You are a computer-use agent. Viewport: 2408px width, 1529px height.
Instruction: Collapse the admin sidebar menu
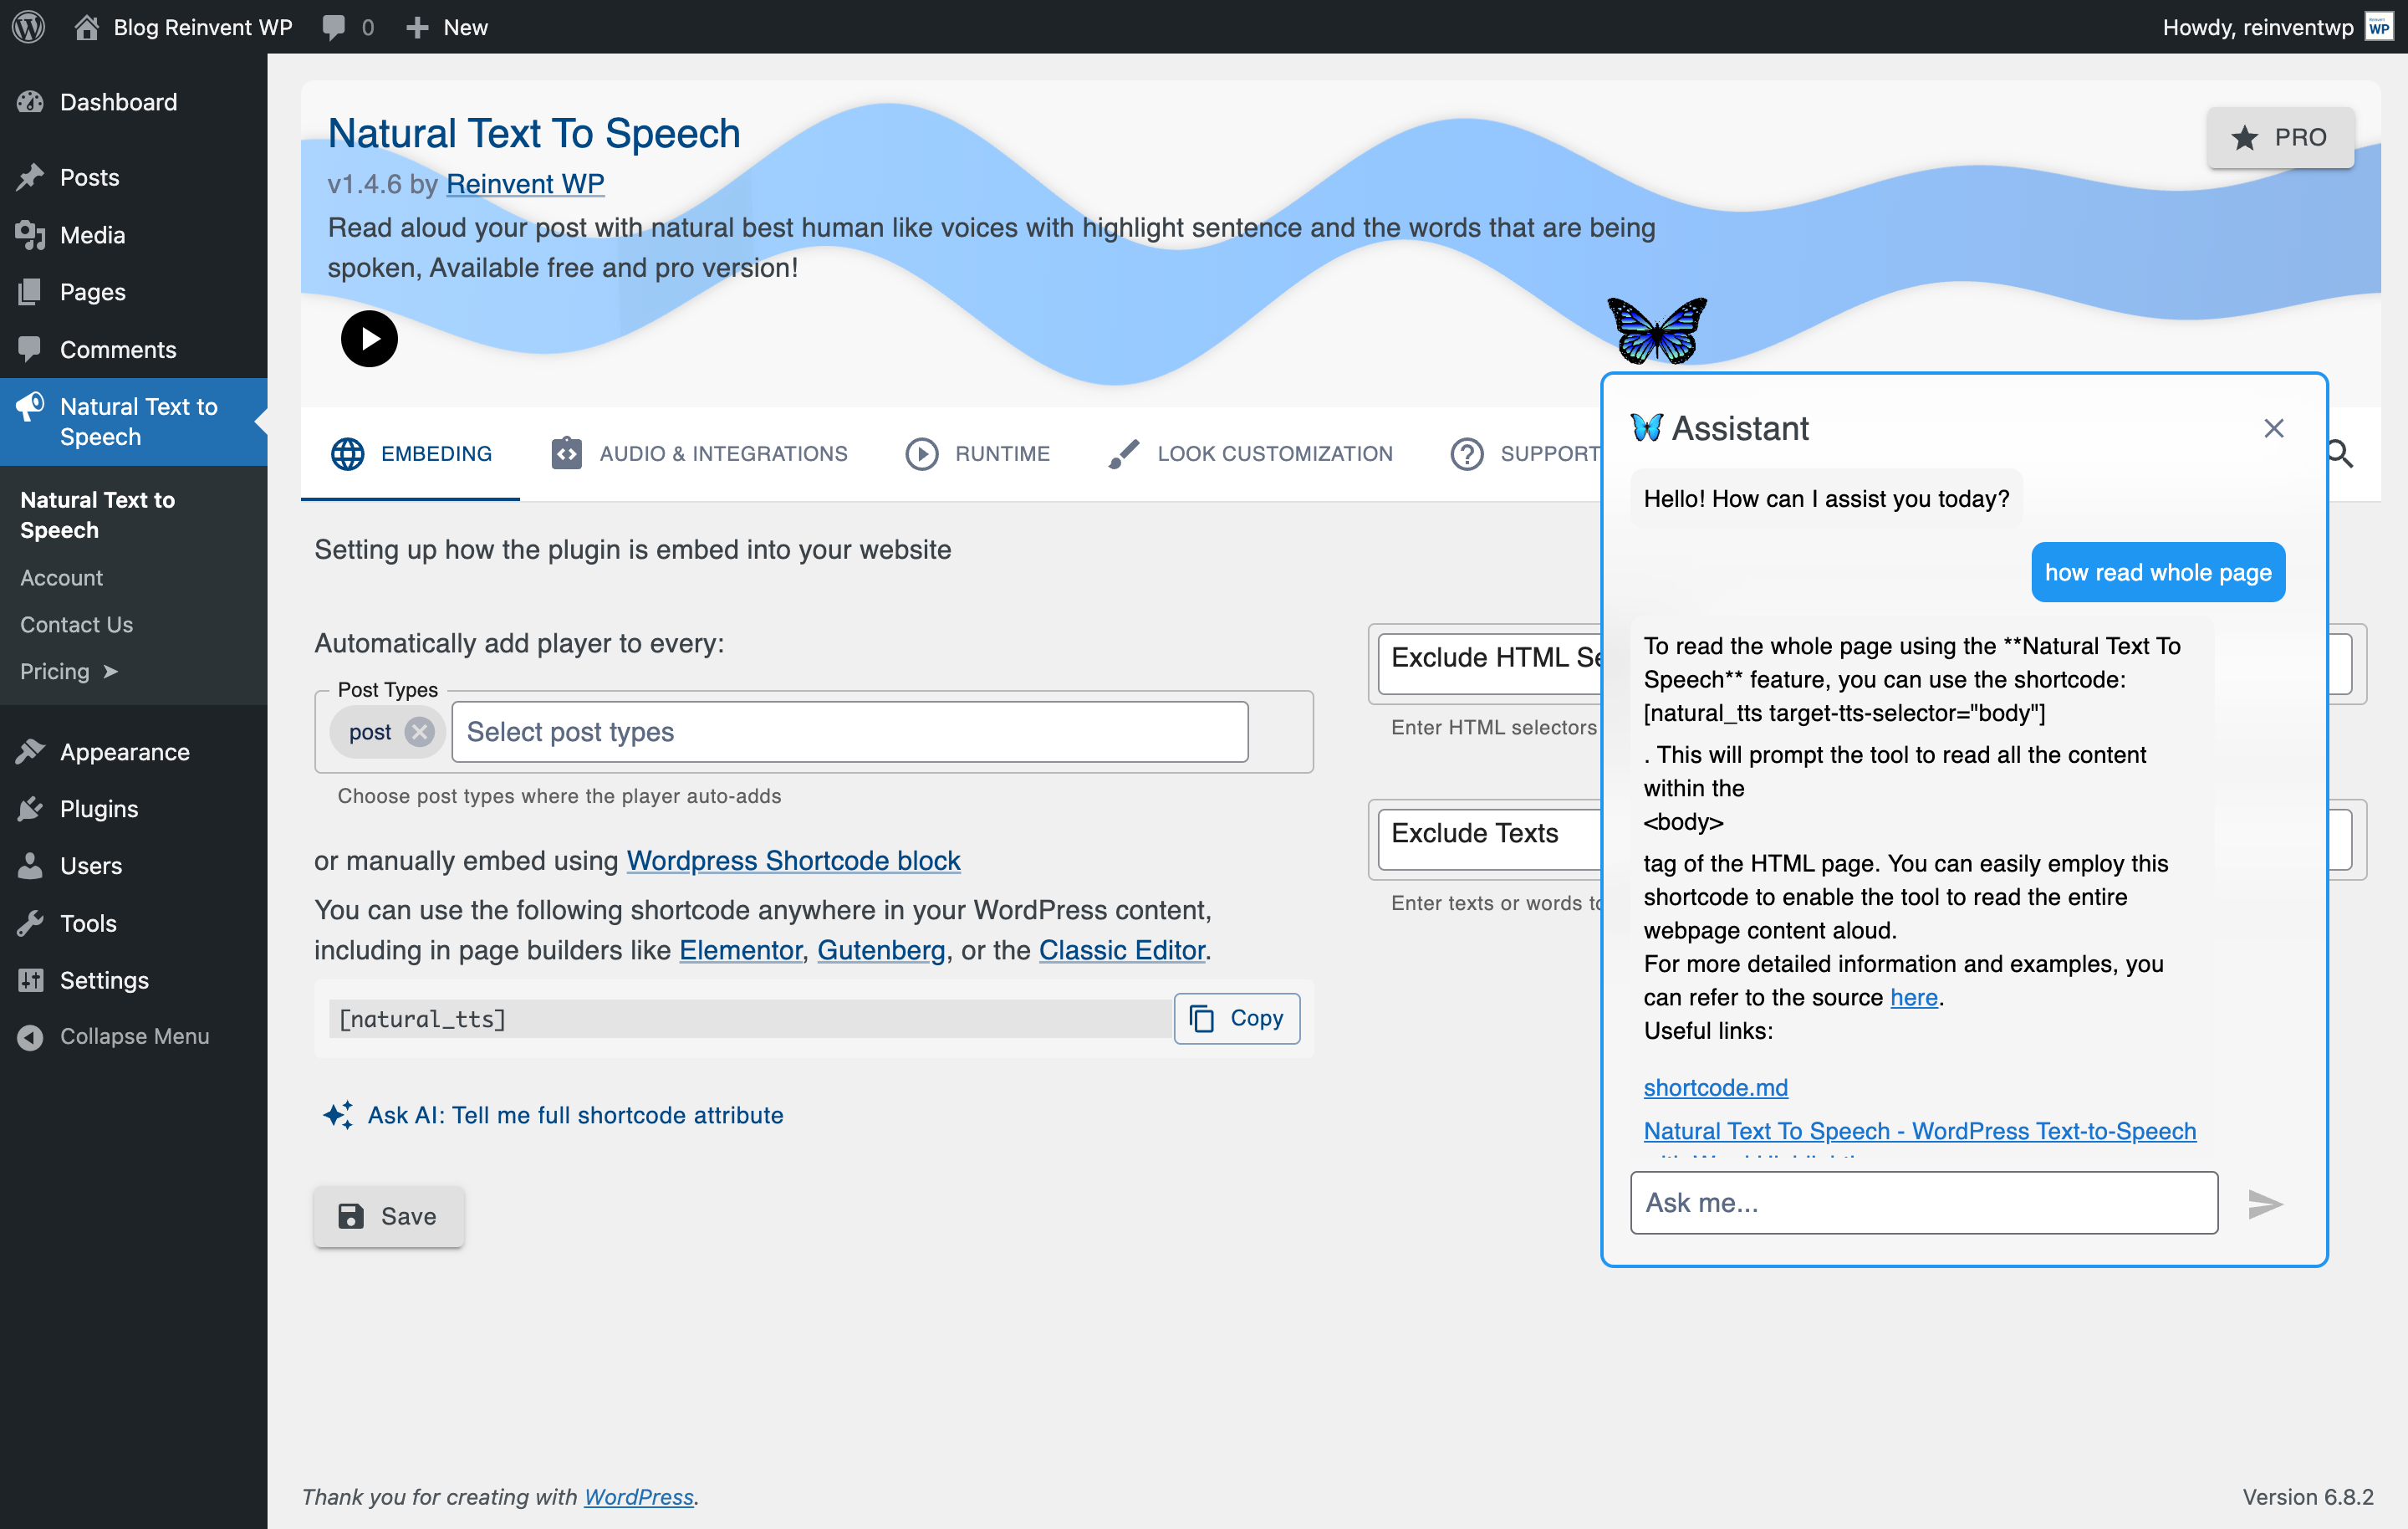point(134,1036)
